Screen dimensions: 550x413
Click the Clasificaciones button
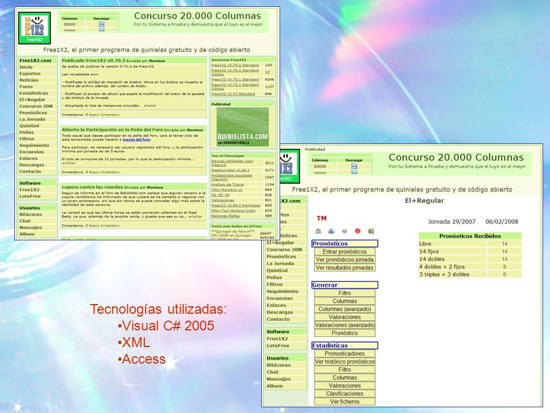click(344, 393)
